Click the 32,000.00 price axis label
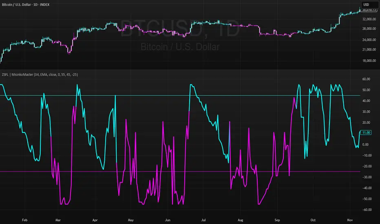The height and width of the screenshot is (224, 380). (369, 19)
